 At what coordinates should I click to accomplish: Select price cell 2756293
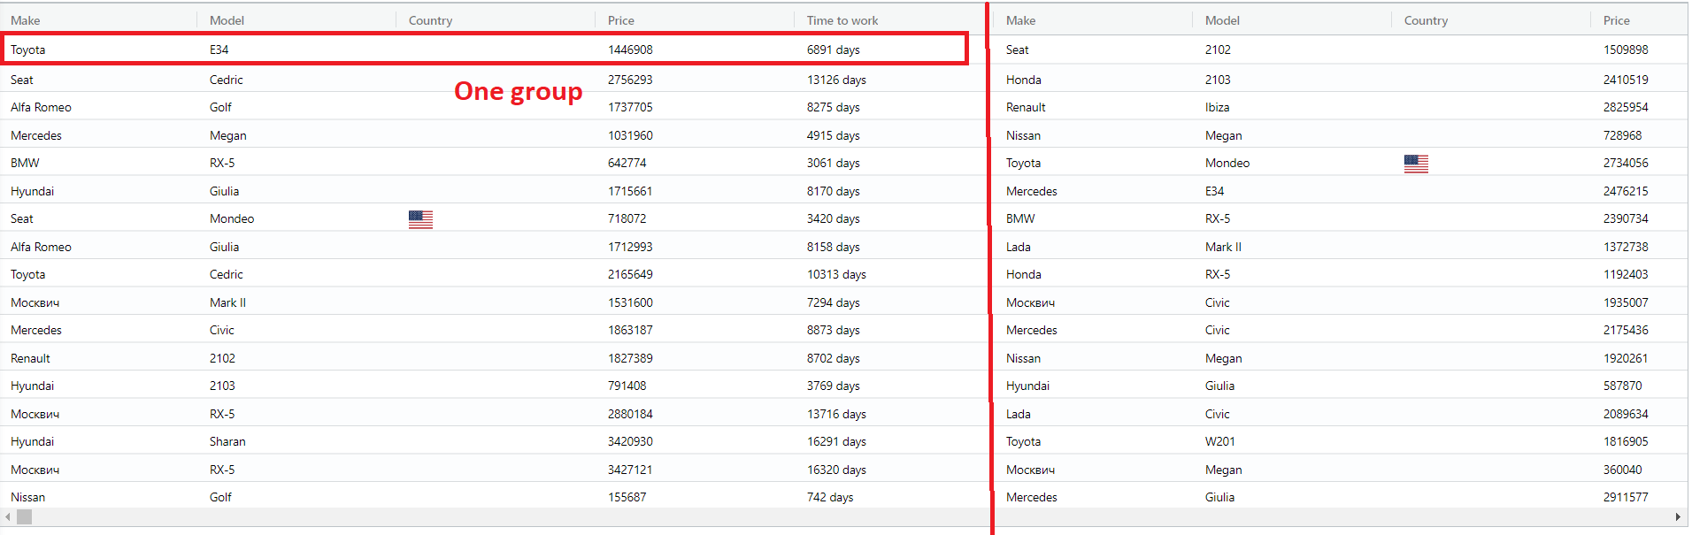(x=630, y=80)
